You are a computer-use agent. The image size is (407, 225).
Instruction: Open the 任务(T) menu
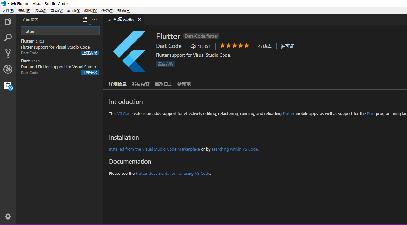pos(107,11)
